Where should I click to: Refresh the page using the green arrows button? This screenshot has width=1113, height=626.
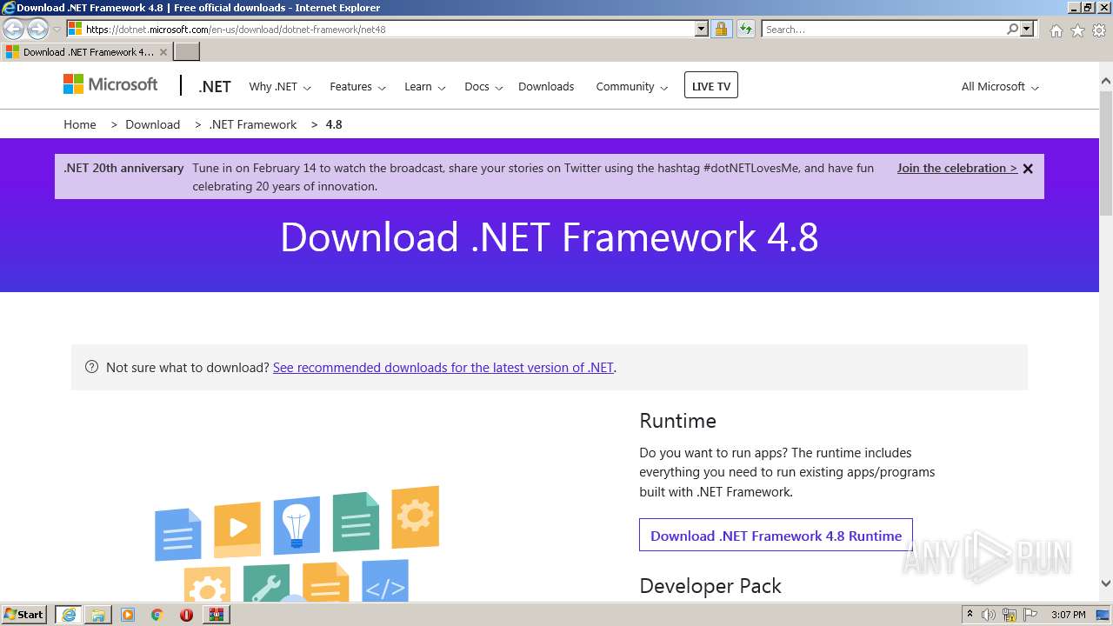click(x=745, y=29)
